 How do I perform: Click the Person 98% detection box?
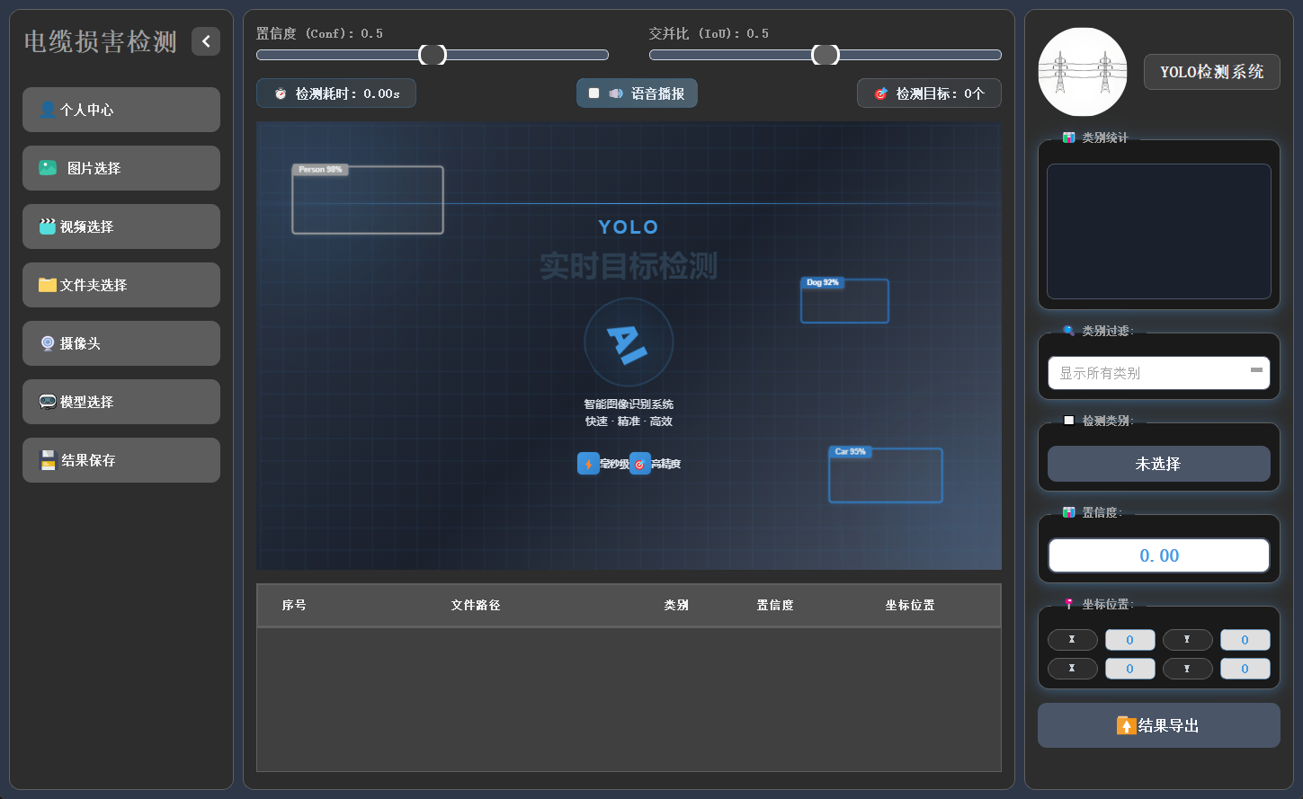pos(368,200)
